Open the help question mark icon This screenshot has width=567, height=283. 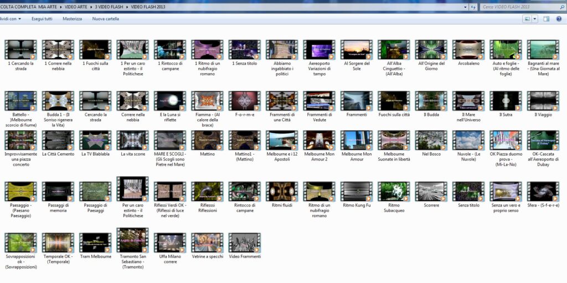point(559,19)
